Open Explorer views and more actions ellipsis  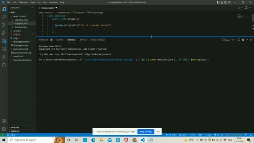coord(32,8)
